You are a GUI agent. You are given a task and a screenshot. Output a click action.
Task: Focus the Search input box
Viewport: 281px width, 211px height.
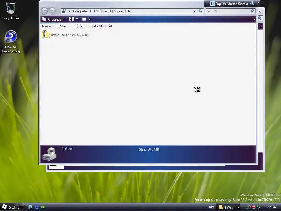point(227,11)
